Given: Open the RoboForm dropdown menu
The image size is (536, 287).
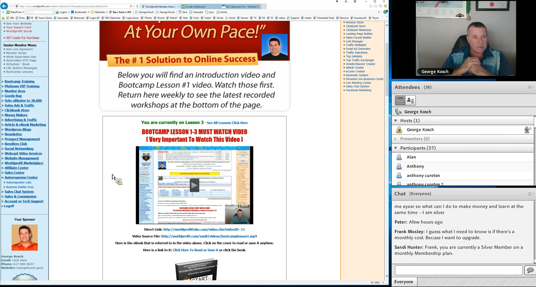Looking at the screenshot, I should pos(15,12).
